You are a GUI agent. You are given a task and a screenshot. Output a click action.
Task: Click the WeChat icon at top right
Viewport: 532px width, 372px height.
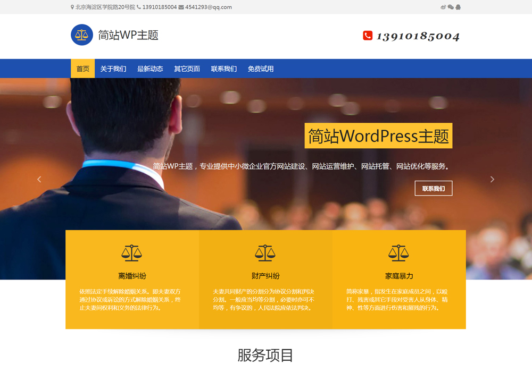click(x=451, y=7)
